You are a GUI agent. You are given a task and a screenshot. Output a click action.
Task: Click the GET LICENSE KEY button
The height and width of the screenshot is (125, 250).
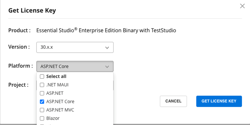tap(219, 101)
